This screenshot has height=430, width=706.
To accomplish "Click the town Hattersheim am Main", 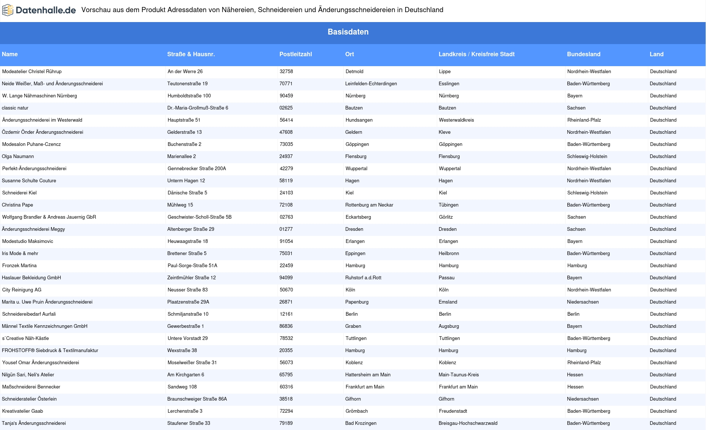I will point(368,375).
